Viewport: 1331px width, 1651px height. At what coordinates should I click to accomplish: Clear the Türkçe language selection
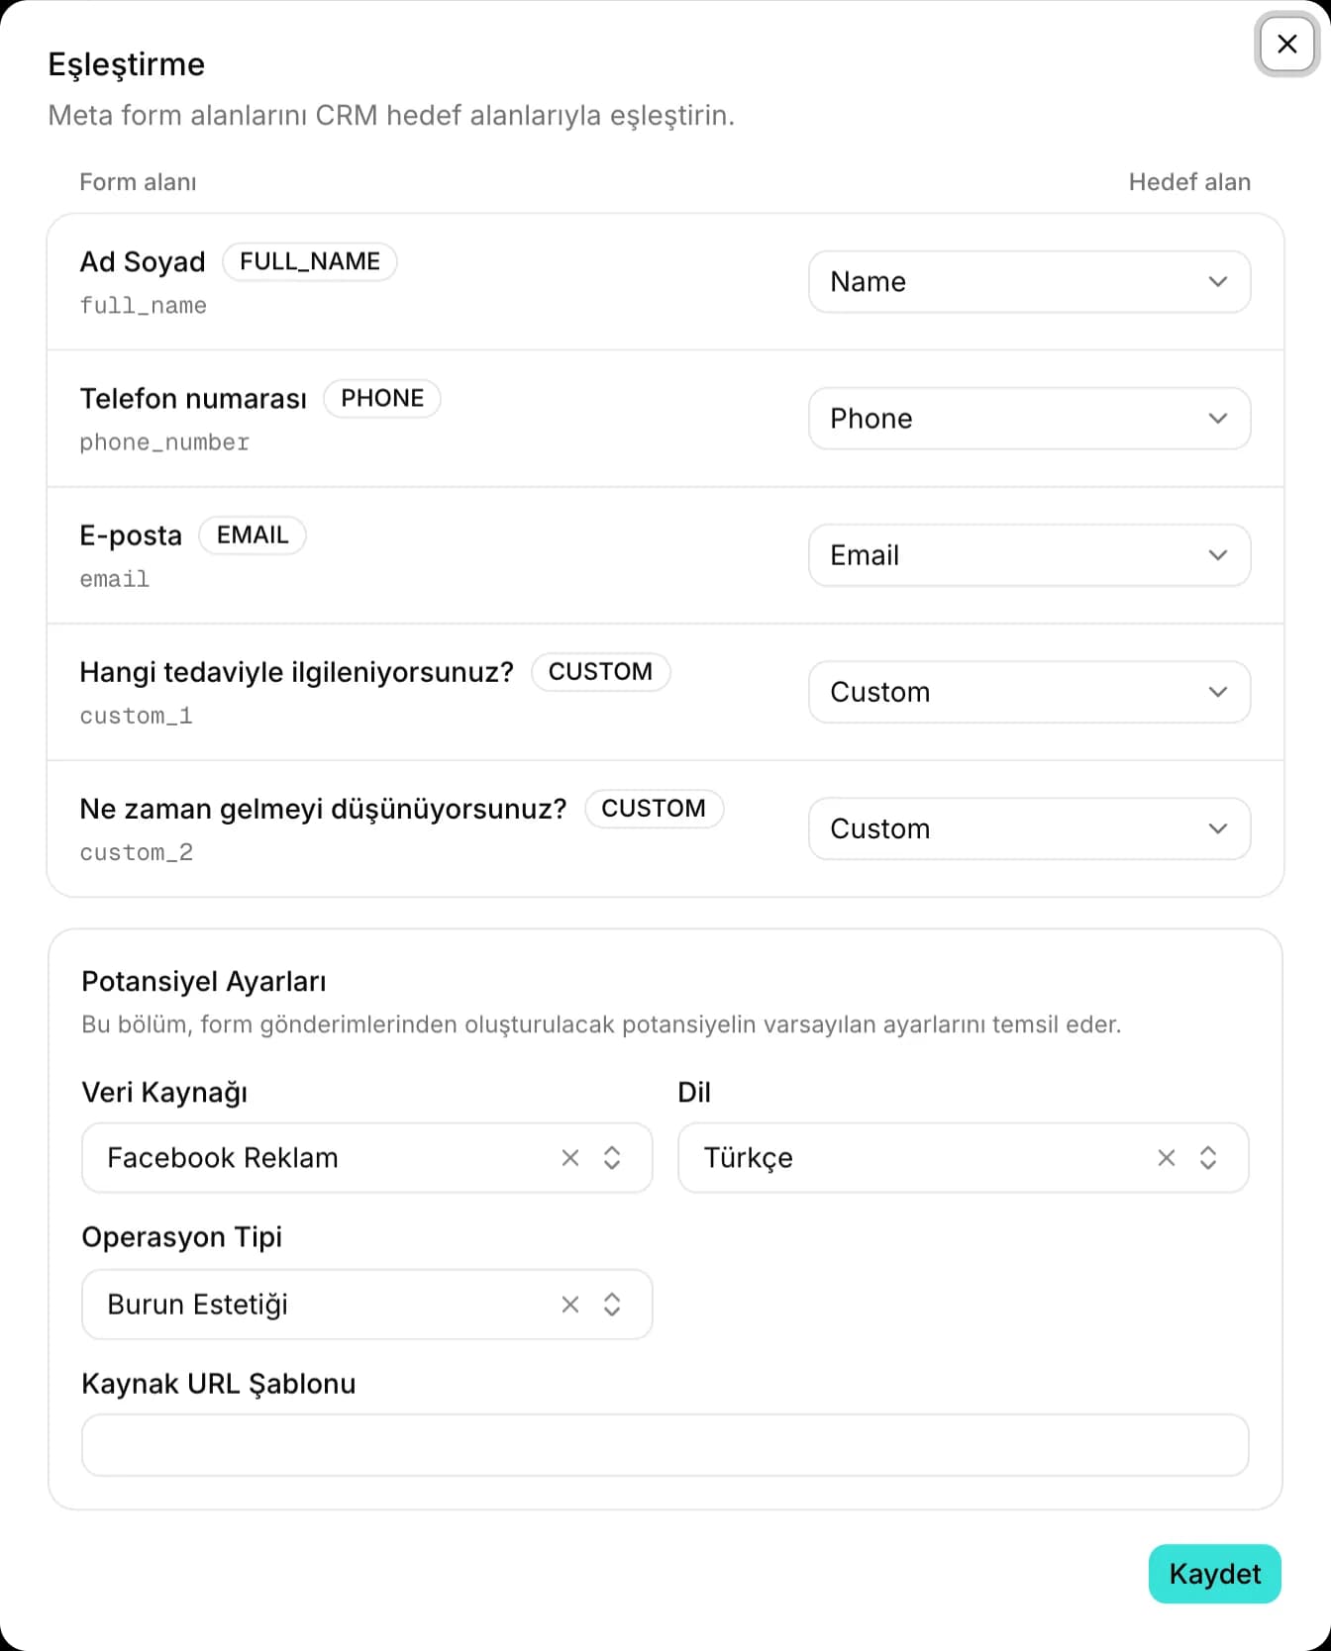click(x=1167, y=1158)
